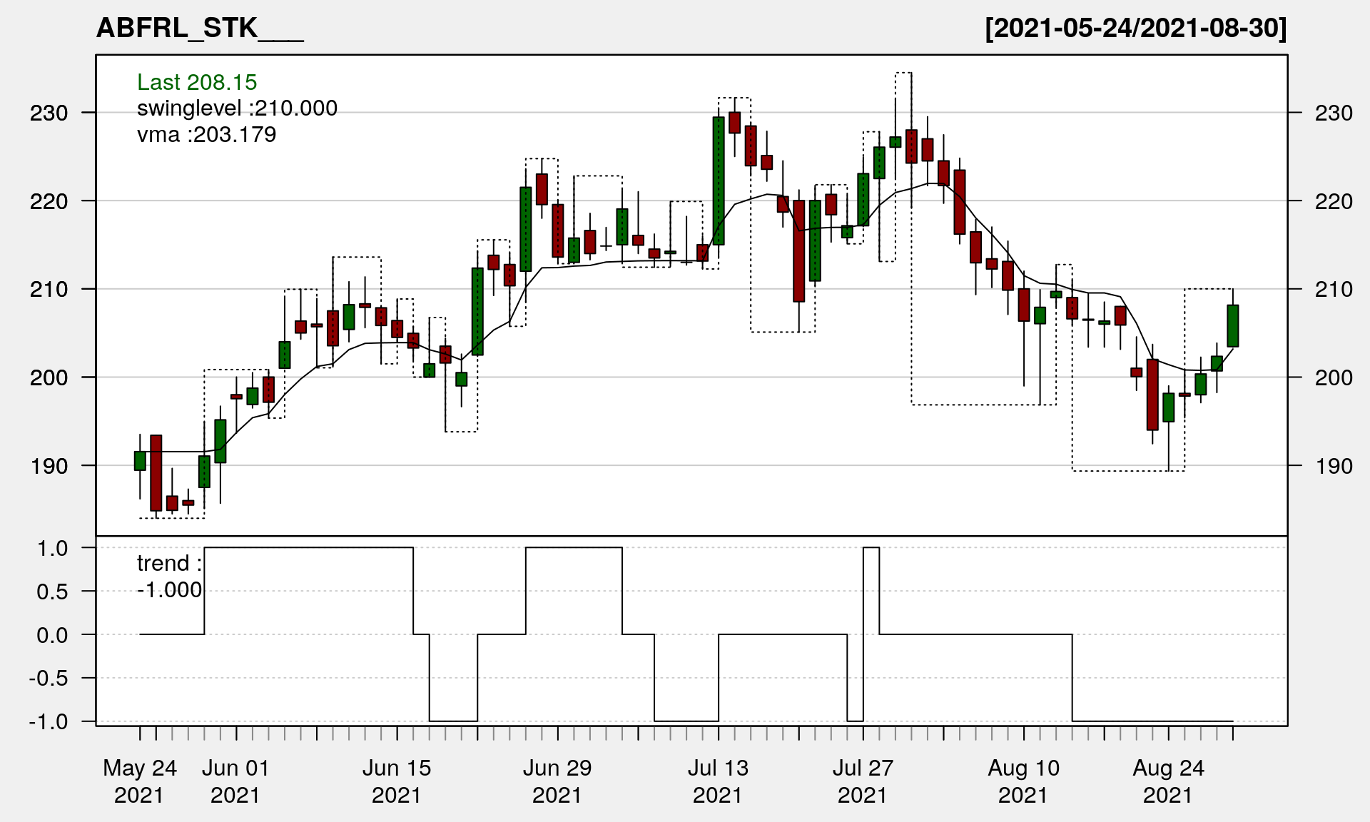Screen dimensions: 1370x822
Task: Click the 230 price label on left axis
Action: point(49,113)
